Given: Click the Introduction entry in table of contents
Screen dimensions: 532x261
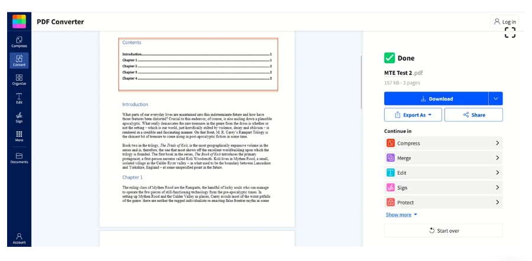Looking at the screenshot, I should pos(197,54).
